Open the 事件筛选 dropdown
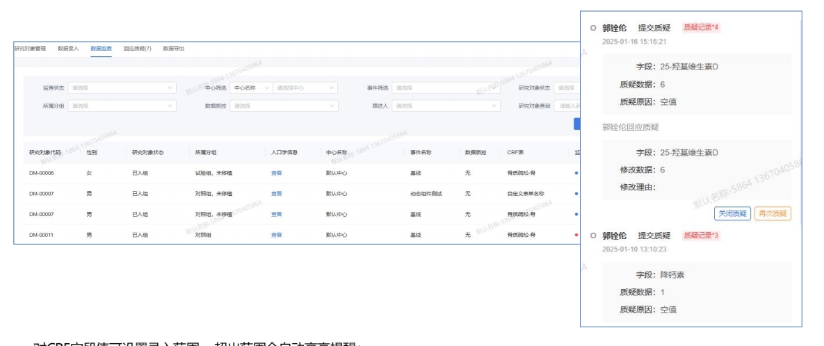The height and width of the screenshot is (346, 824). pyautogui.click(x=446, y=88)
